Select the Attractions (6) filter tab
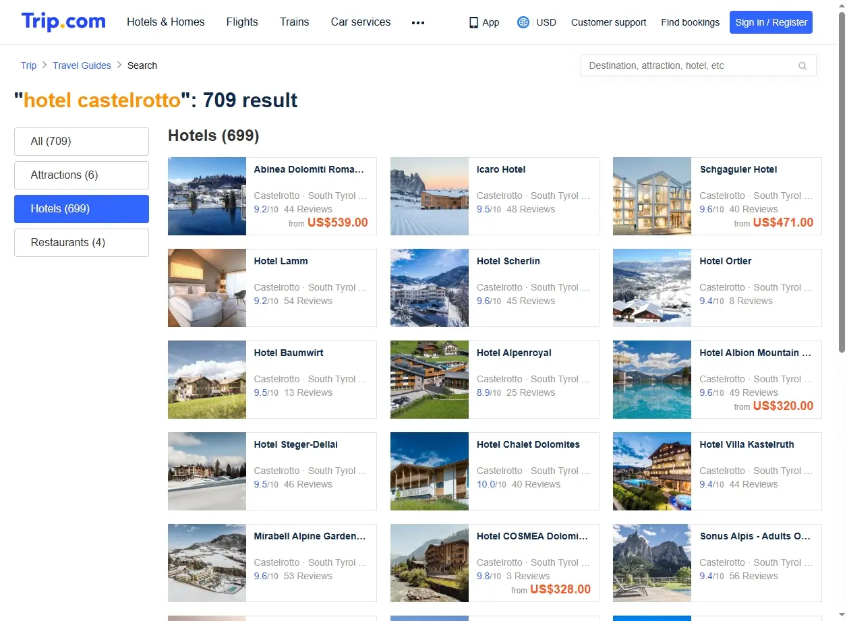 coord(82,175)
